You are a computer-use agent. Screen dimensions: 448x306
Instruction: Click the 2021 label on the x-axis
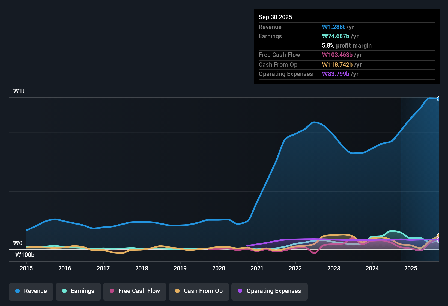click(x=257, y=269)
